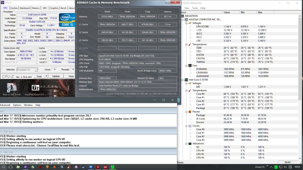Click the L1 Cache latency 1.0 ns field

click(167, 24)
